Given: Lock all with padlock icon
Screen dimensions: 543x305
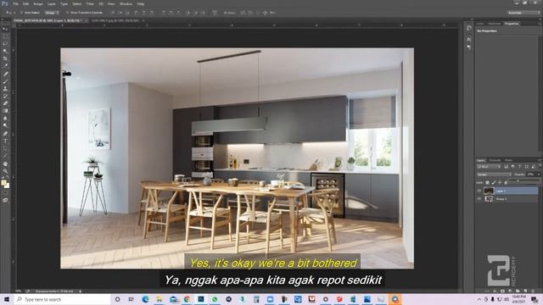Looking at the screenshot, I should [506, 182].
